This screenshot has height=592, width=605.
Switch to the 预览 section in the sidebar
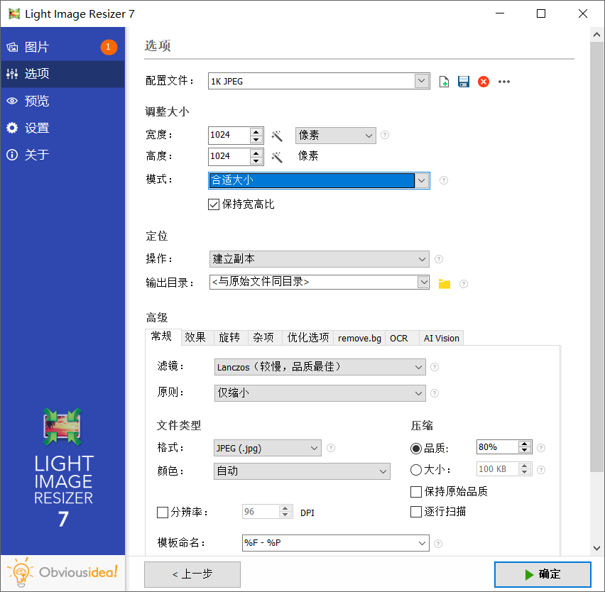[x=36, y=101]
